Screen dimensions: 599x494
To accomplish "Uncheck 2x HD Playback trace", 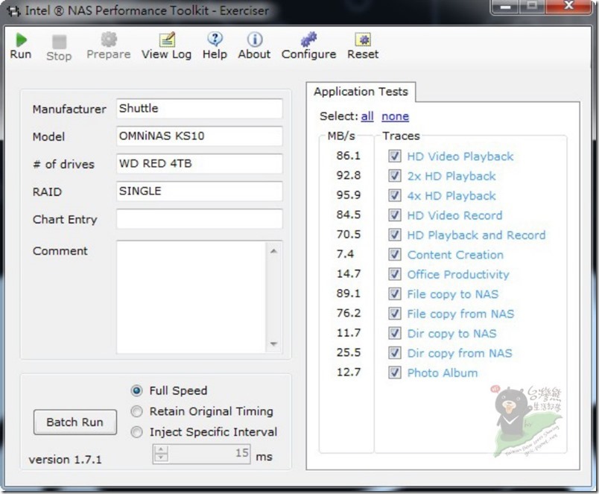I will (395, 176).
